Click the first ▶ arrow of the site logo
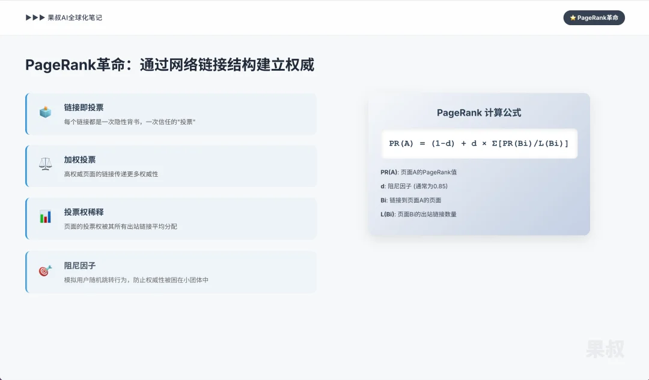This screenshot has height=380, width=649. point(27,17)
